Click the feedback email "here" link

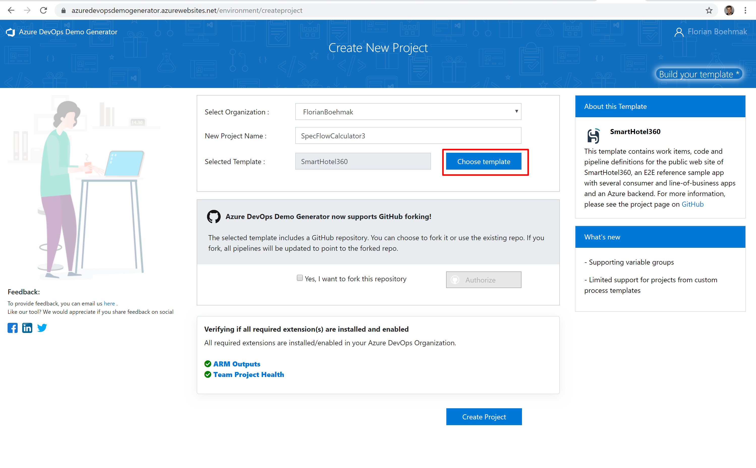(x=109, y=304)
